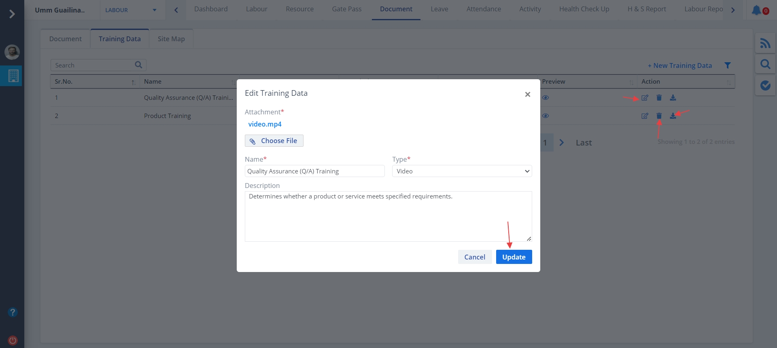
Task: Delete the Product Training entry
Action: pos(659,116)
